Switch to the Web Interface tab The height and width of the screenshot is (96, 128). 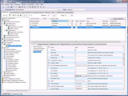click(70, 12)
